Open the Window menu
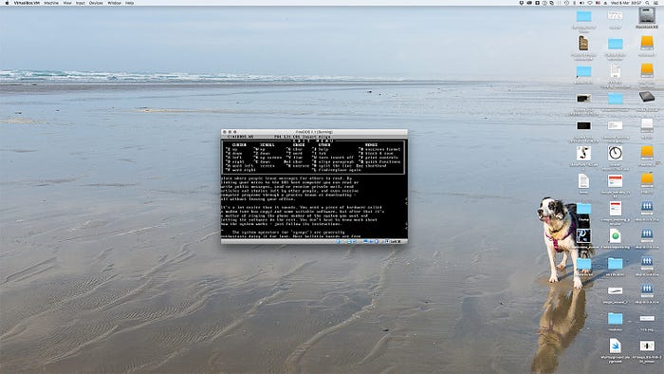The height and width of the screenshot is (374, 664). (x=114, y=3)
